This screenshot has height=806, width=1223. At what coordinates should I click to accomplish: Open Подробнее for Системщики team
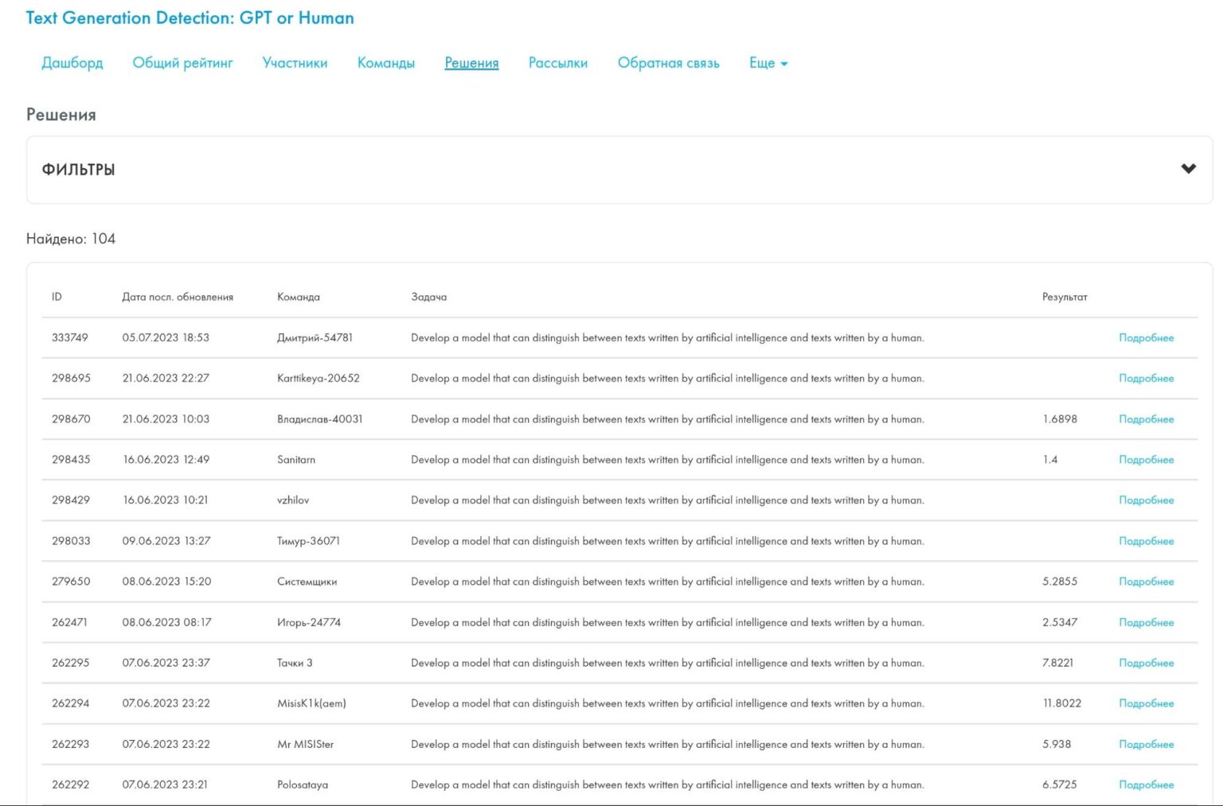[x=1146, y=582]
